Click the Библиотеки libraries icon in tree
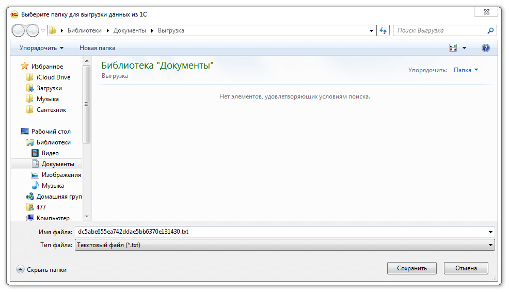Image resolution: width=509 pixels, height=293 pixels. pyautogui.click(x=29, y=142)
